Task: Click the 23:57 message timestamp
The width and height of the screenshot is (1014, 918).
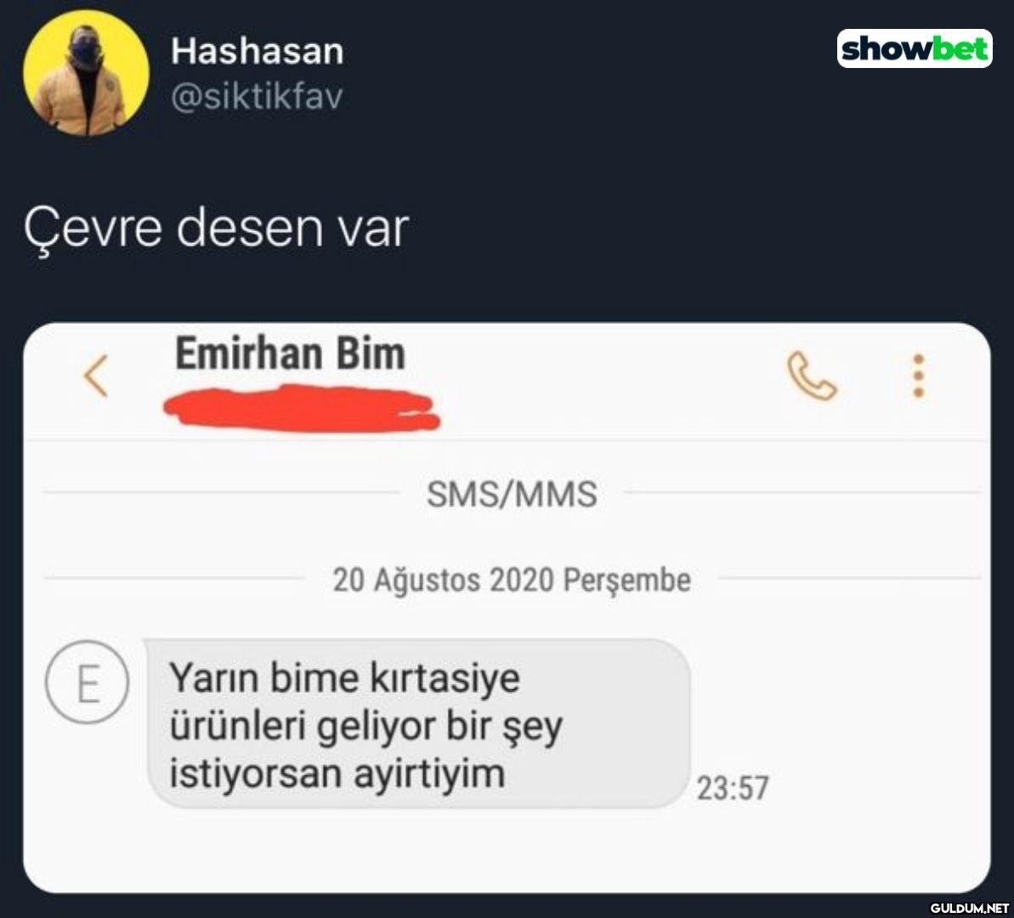Action: click(x=733, y=789)
